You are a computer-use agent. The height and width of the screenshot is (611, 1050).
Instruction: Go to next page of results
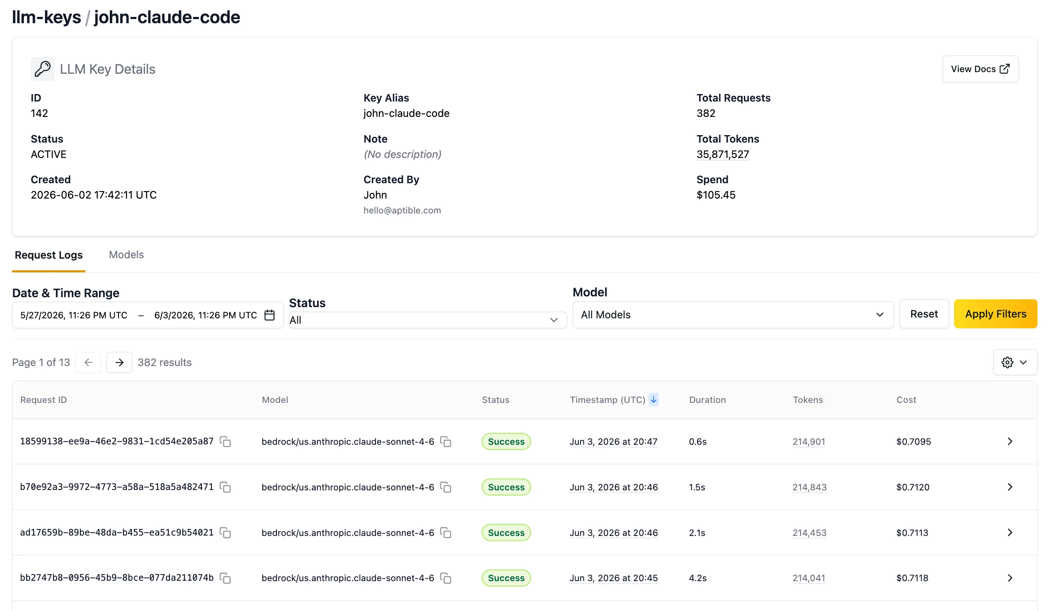pos(119,363)
